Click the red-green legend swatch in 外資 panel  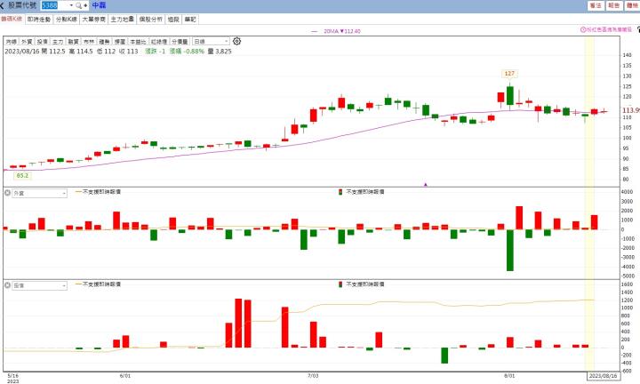click(340, 192)
